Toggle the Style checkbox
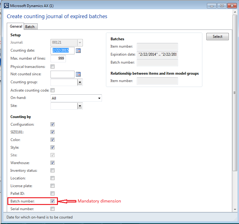Viewport: 239px width, 224px height. coord(52,147)
